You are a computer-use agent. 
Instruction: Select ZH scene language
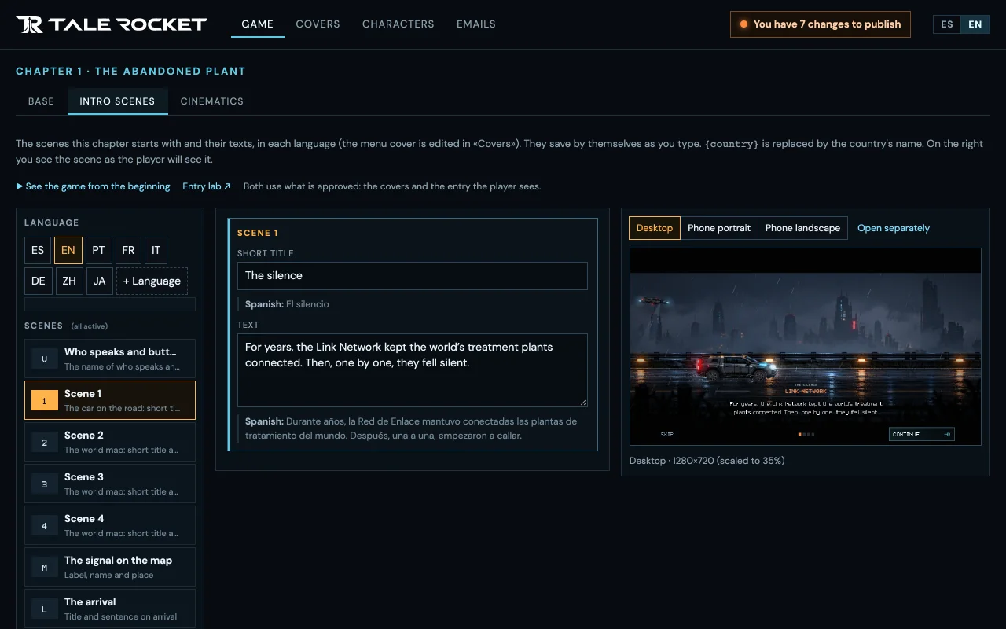coord(70,281)
